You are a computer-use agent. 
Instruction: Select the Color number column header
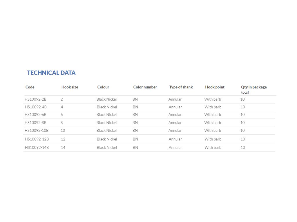145,87
